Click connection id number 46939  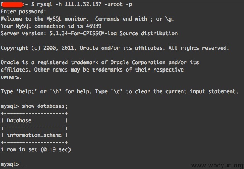94,26
